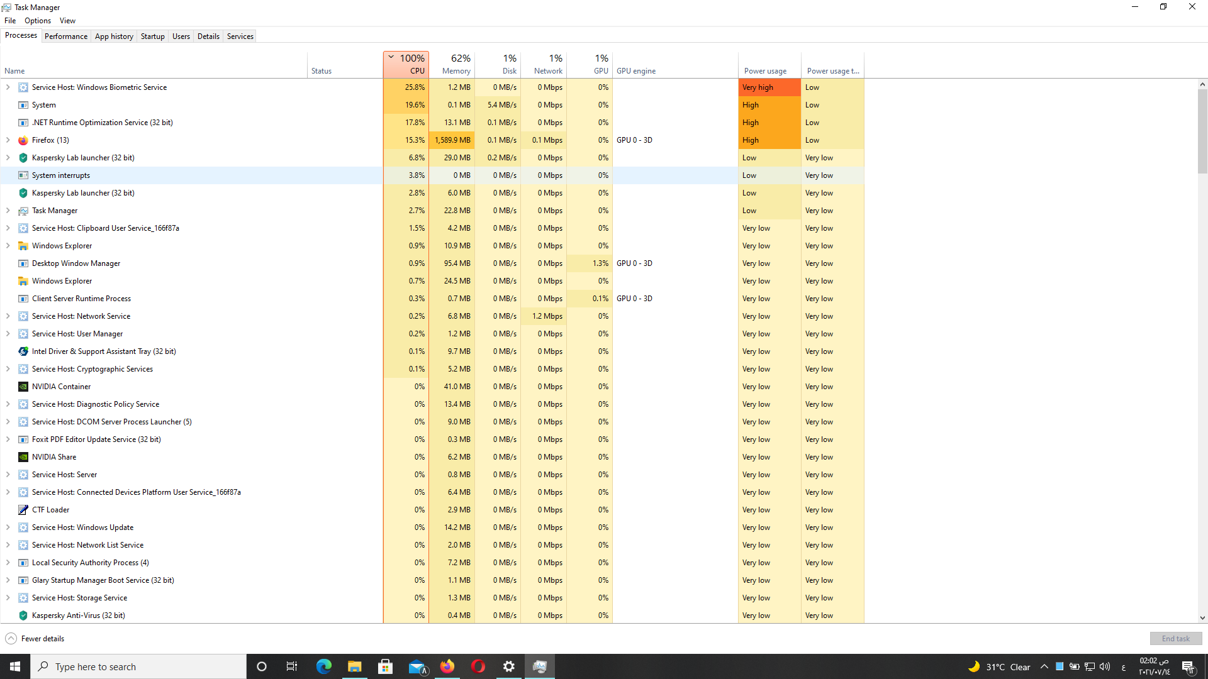Switch to the Users tab
Viewport: 1208px width, 679px height.
point(181,36)
